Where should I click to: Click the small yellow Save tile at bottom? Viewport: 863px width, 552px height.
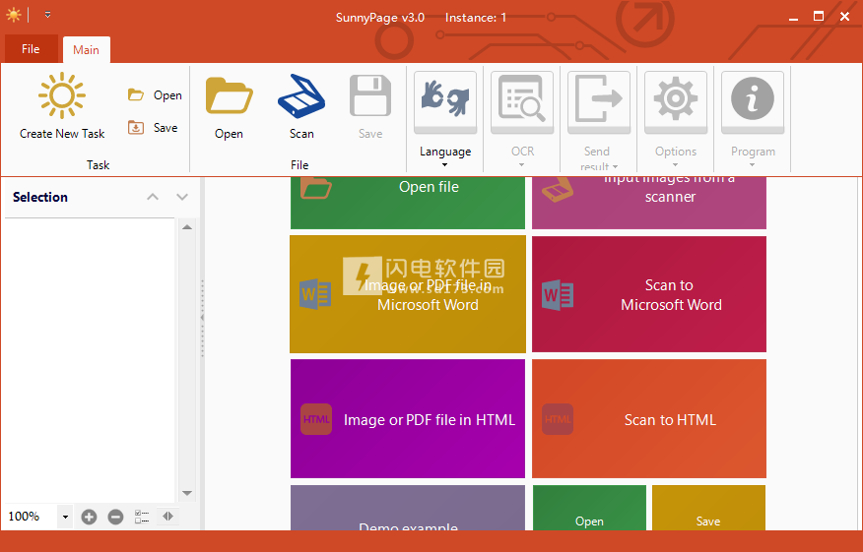tap(708, 508)
